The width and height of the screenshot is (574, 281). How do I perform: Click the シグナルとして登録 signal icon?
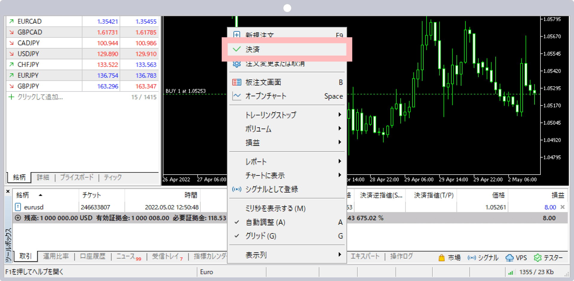(x=237, y=189)
